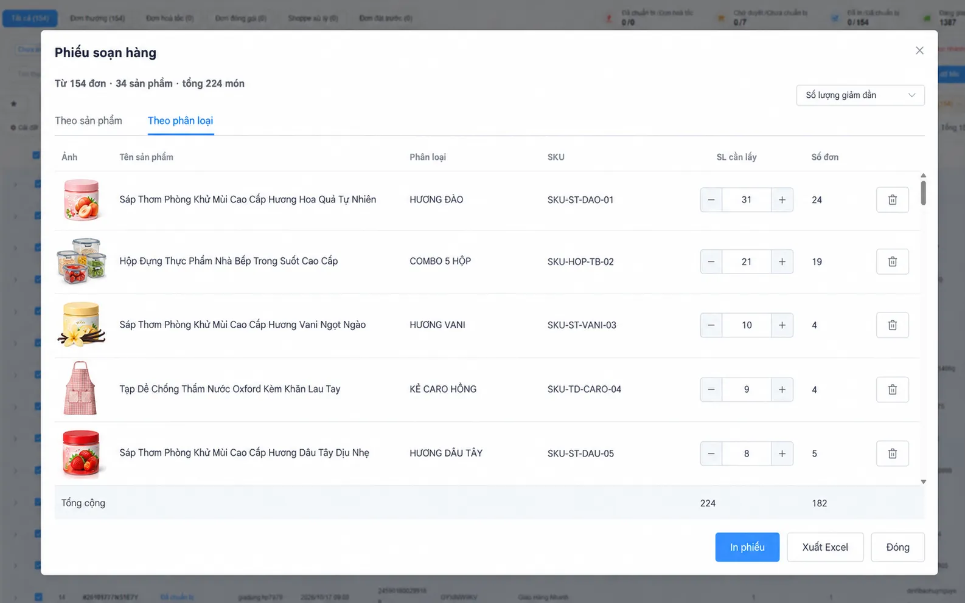Click trash icon for HƯƠNG VANI row
This screenshot has height=603, width=965.
[x=892, y=325]
